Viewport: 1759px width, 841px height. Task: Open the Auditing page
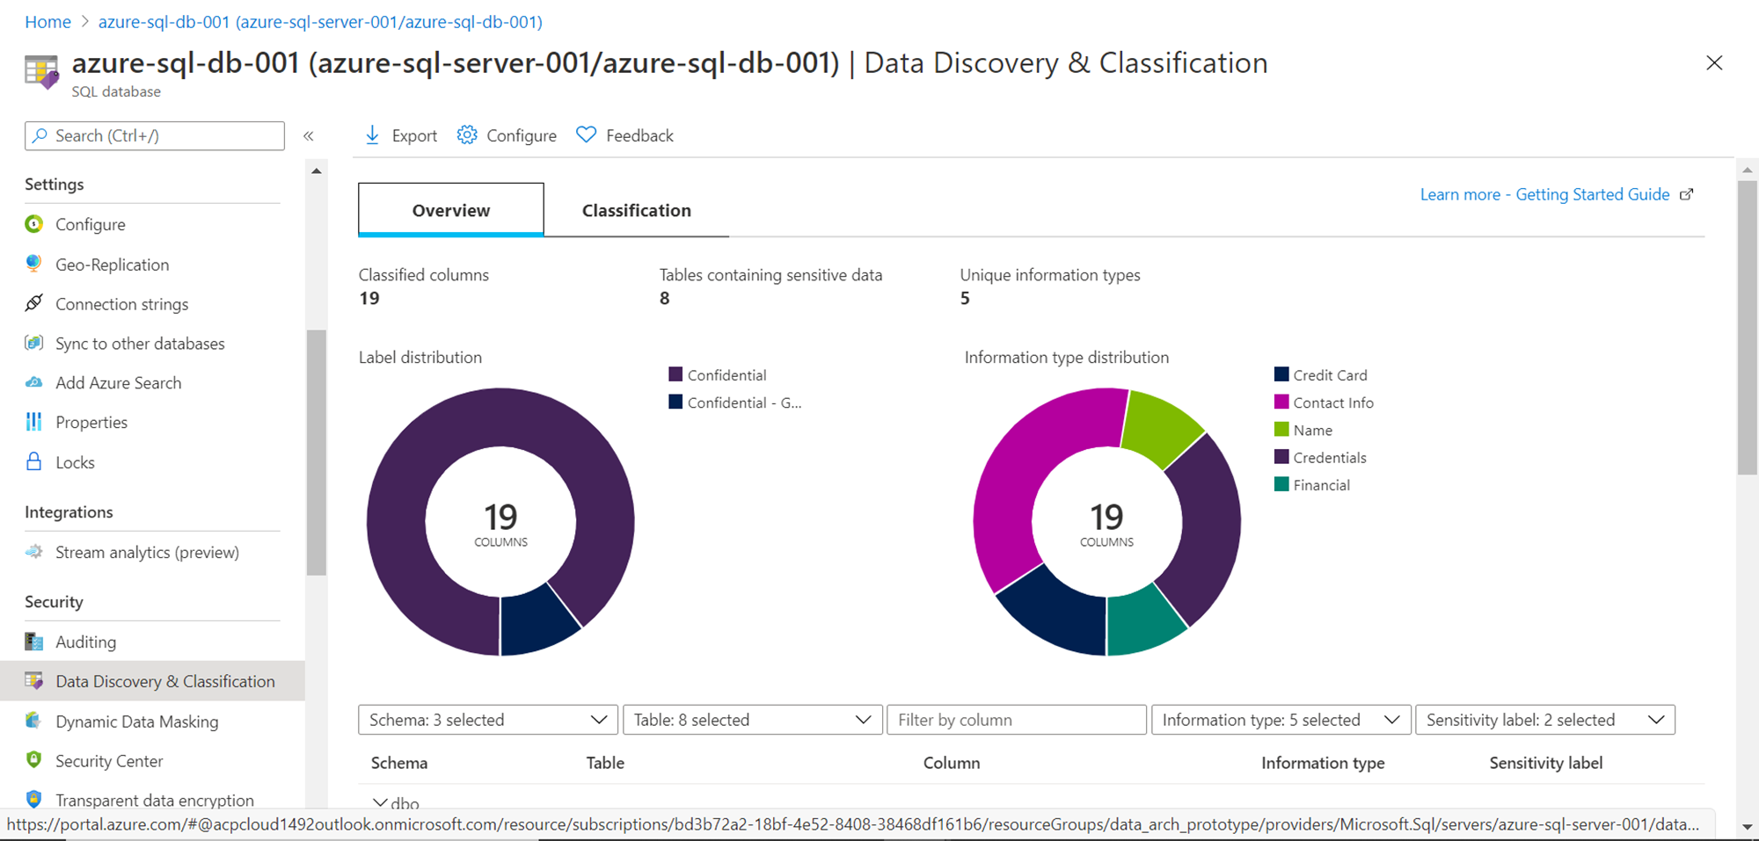(x=85, y=642)
